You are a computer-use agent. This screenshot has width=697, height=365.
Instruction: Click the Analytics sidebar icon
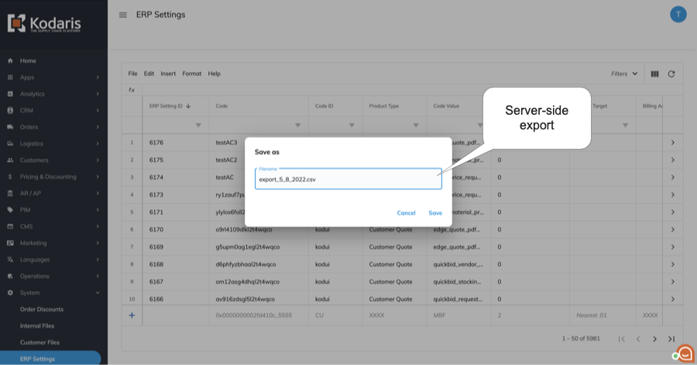coord(10,94)
